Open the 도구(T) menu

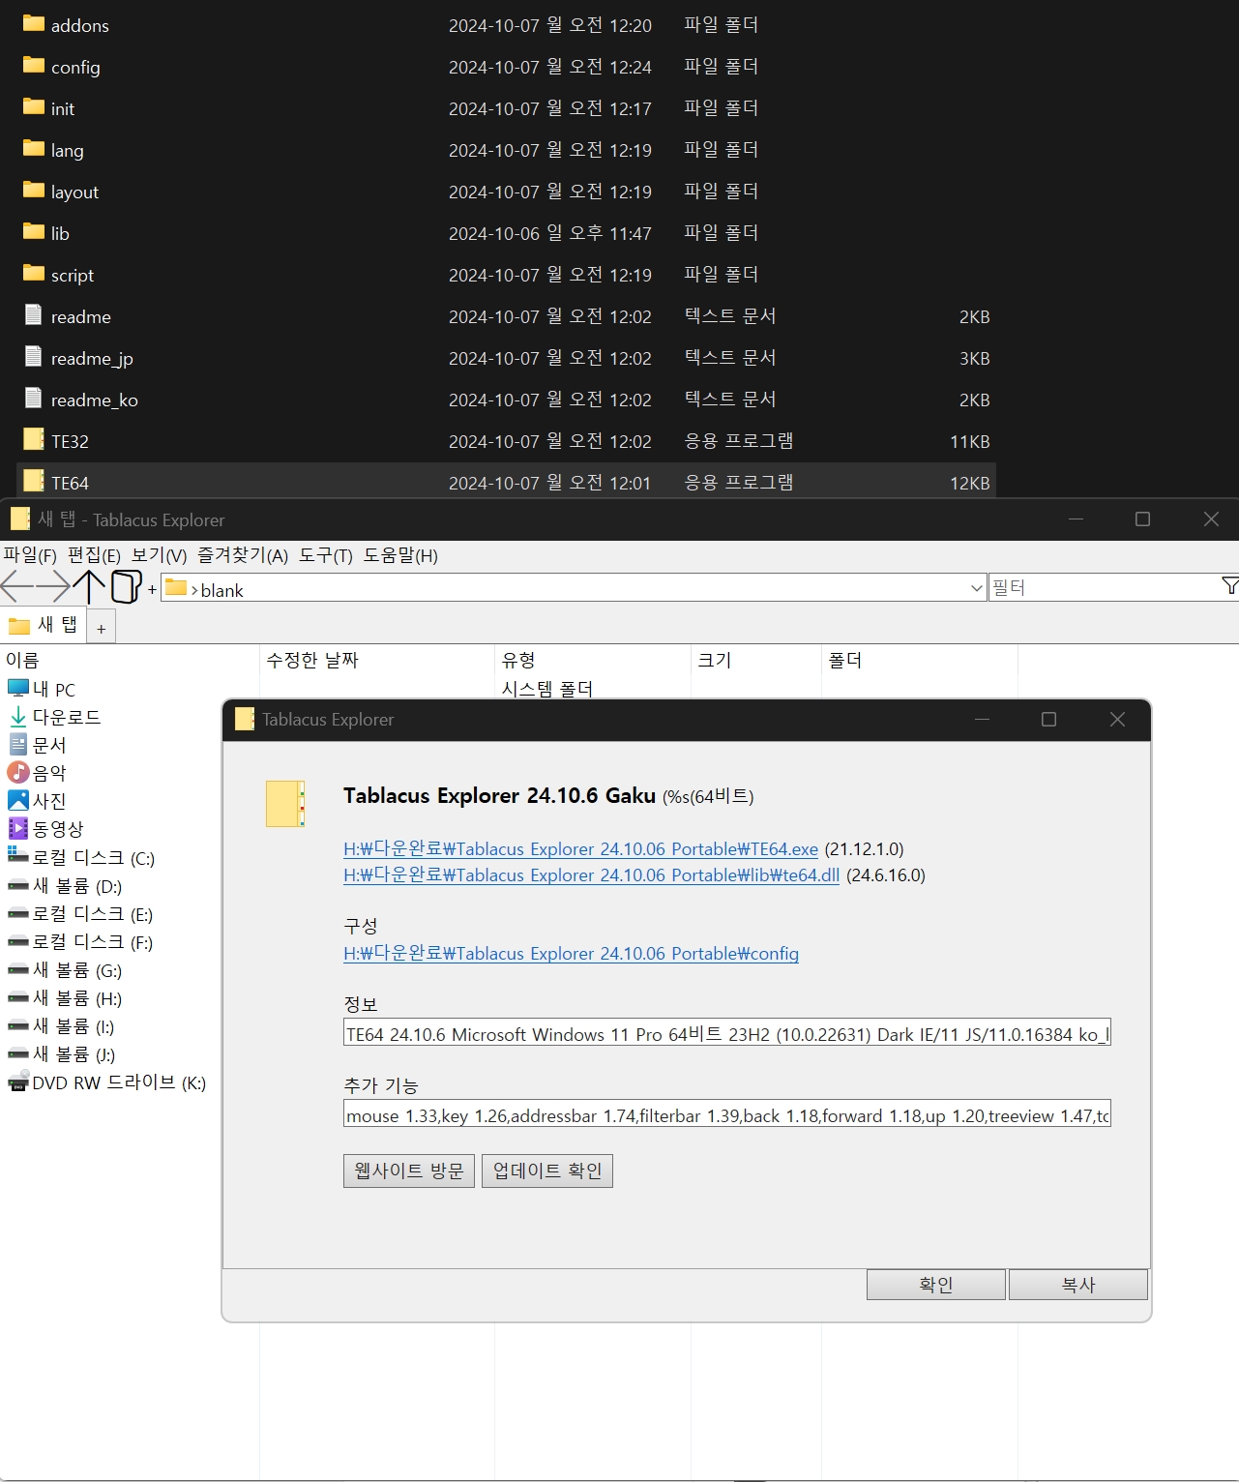pyautogui.click(x=326, y=555)
